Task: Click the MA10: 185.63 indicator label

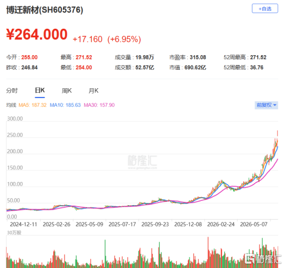Action: coord(65,105)
